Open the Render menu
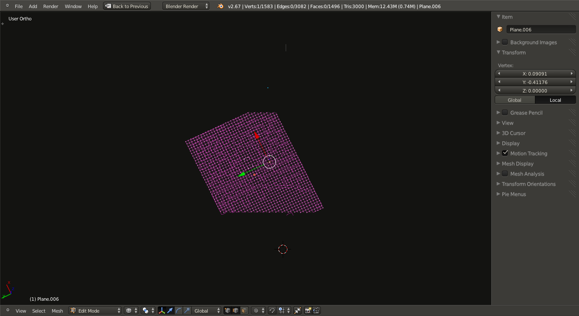Screen dimensions: 579x316 tap(51, 6)
